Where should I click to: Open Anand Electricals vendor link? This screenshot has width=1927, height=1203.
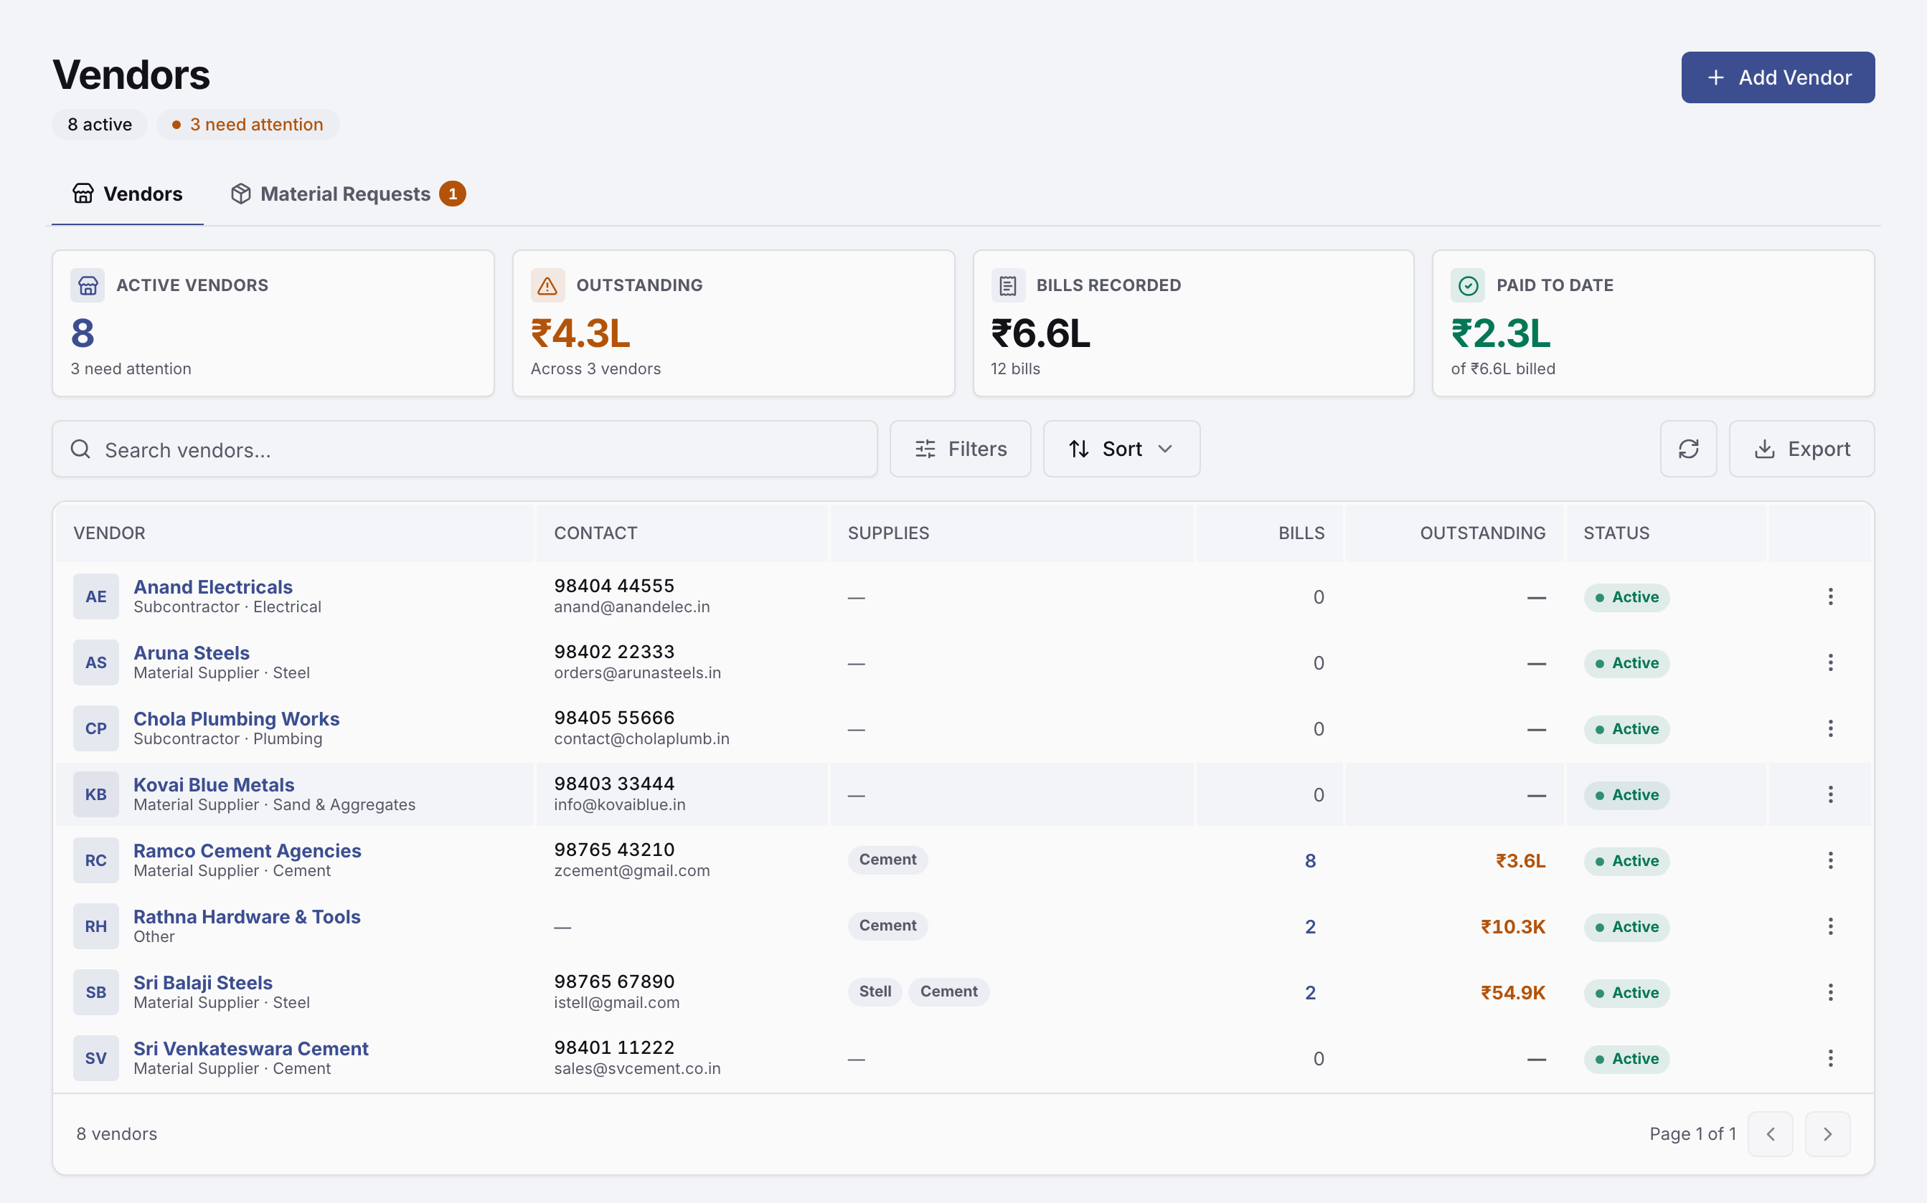tap(212, 586)
